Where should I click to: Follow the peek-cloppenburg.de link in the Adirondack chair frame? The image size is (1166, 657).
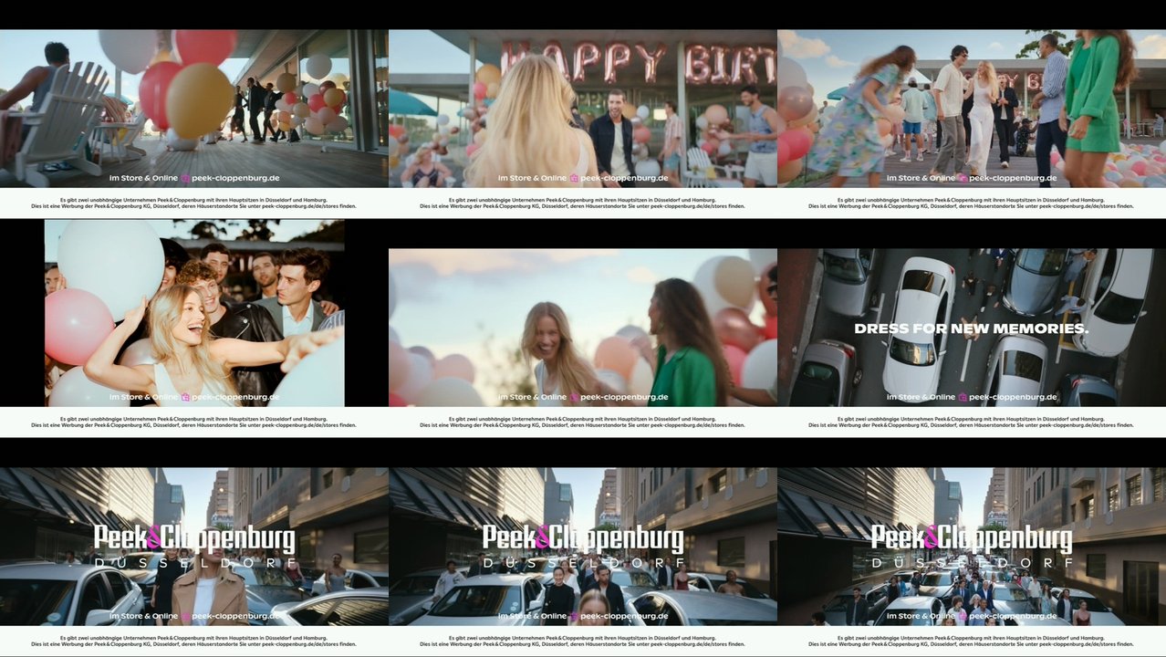tap(235, 178)
